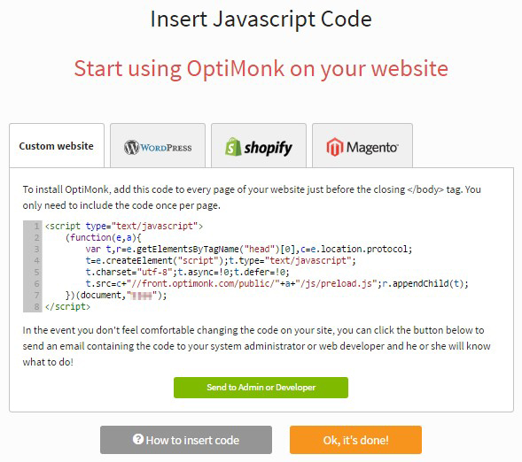Switch to the WordPress tab

tap(158, 145)
